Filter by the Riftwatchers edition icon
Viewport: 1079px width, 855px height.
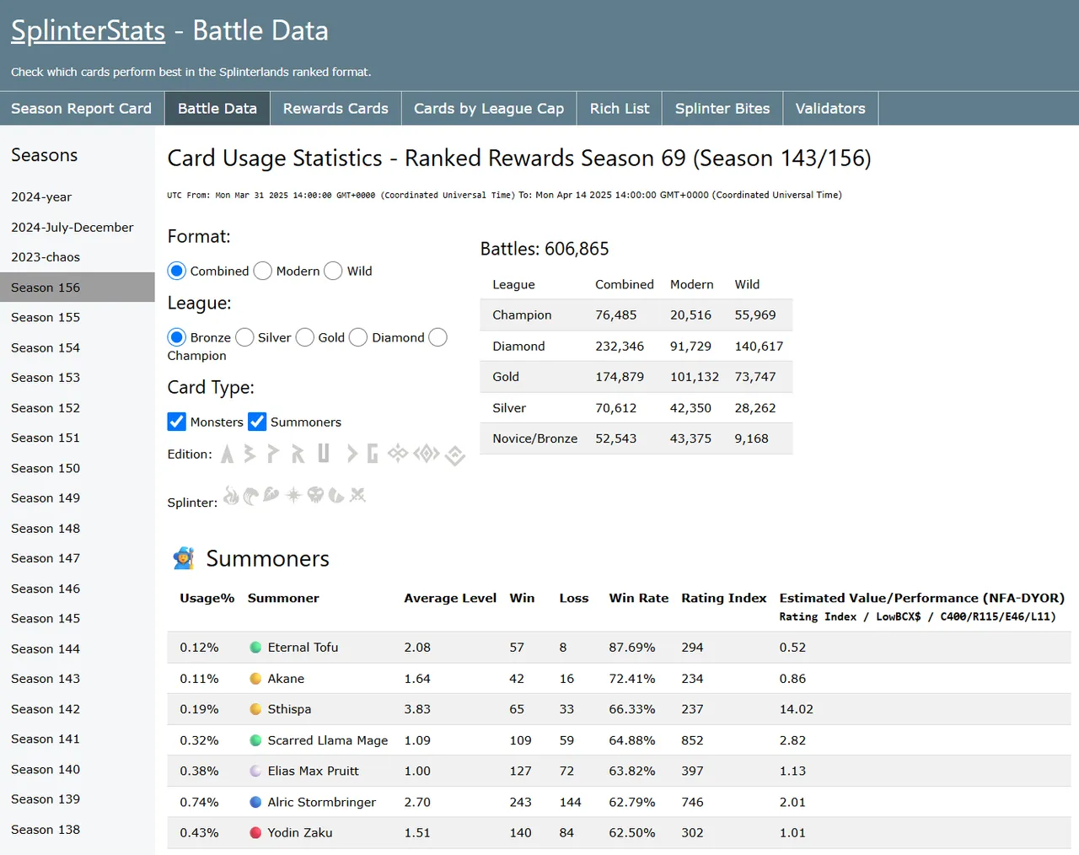(427, 454)
